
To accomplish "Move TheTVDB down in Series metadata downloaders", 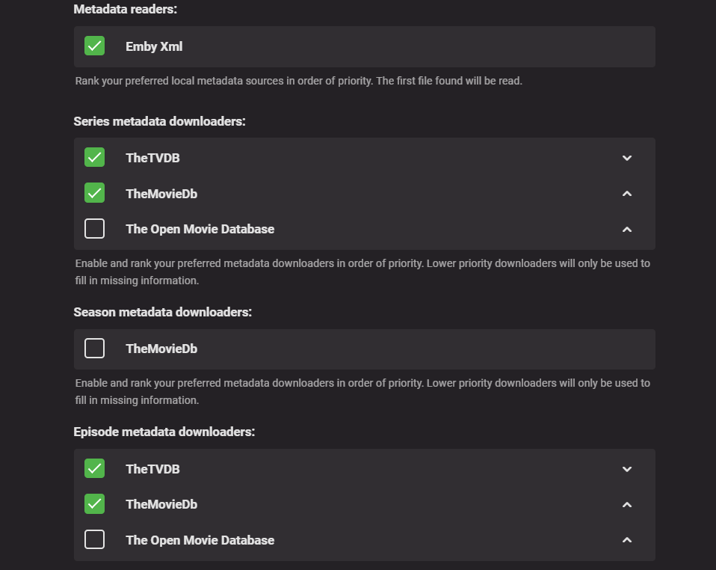I will coord(627,158).
